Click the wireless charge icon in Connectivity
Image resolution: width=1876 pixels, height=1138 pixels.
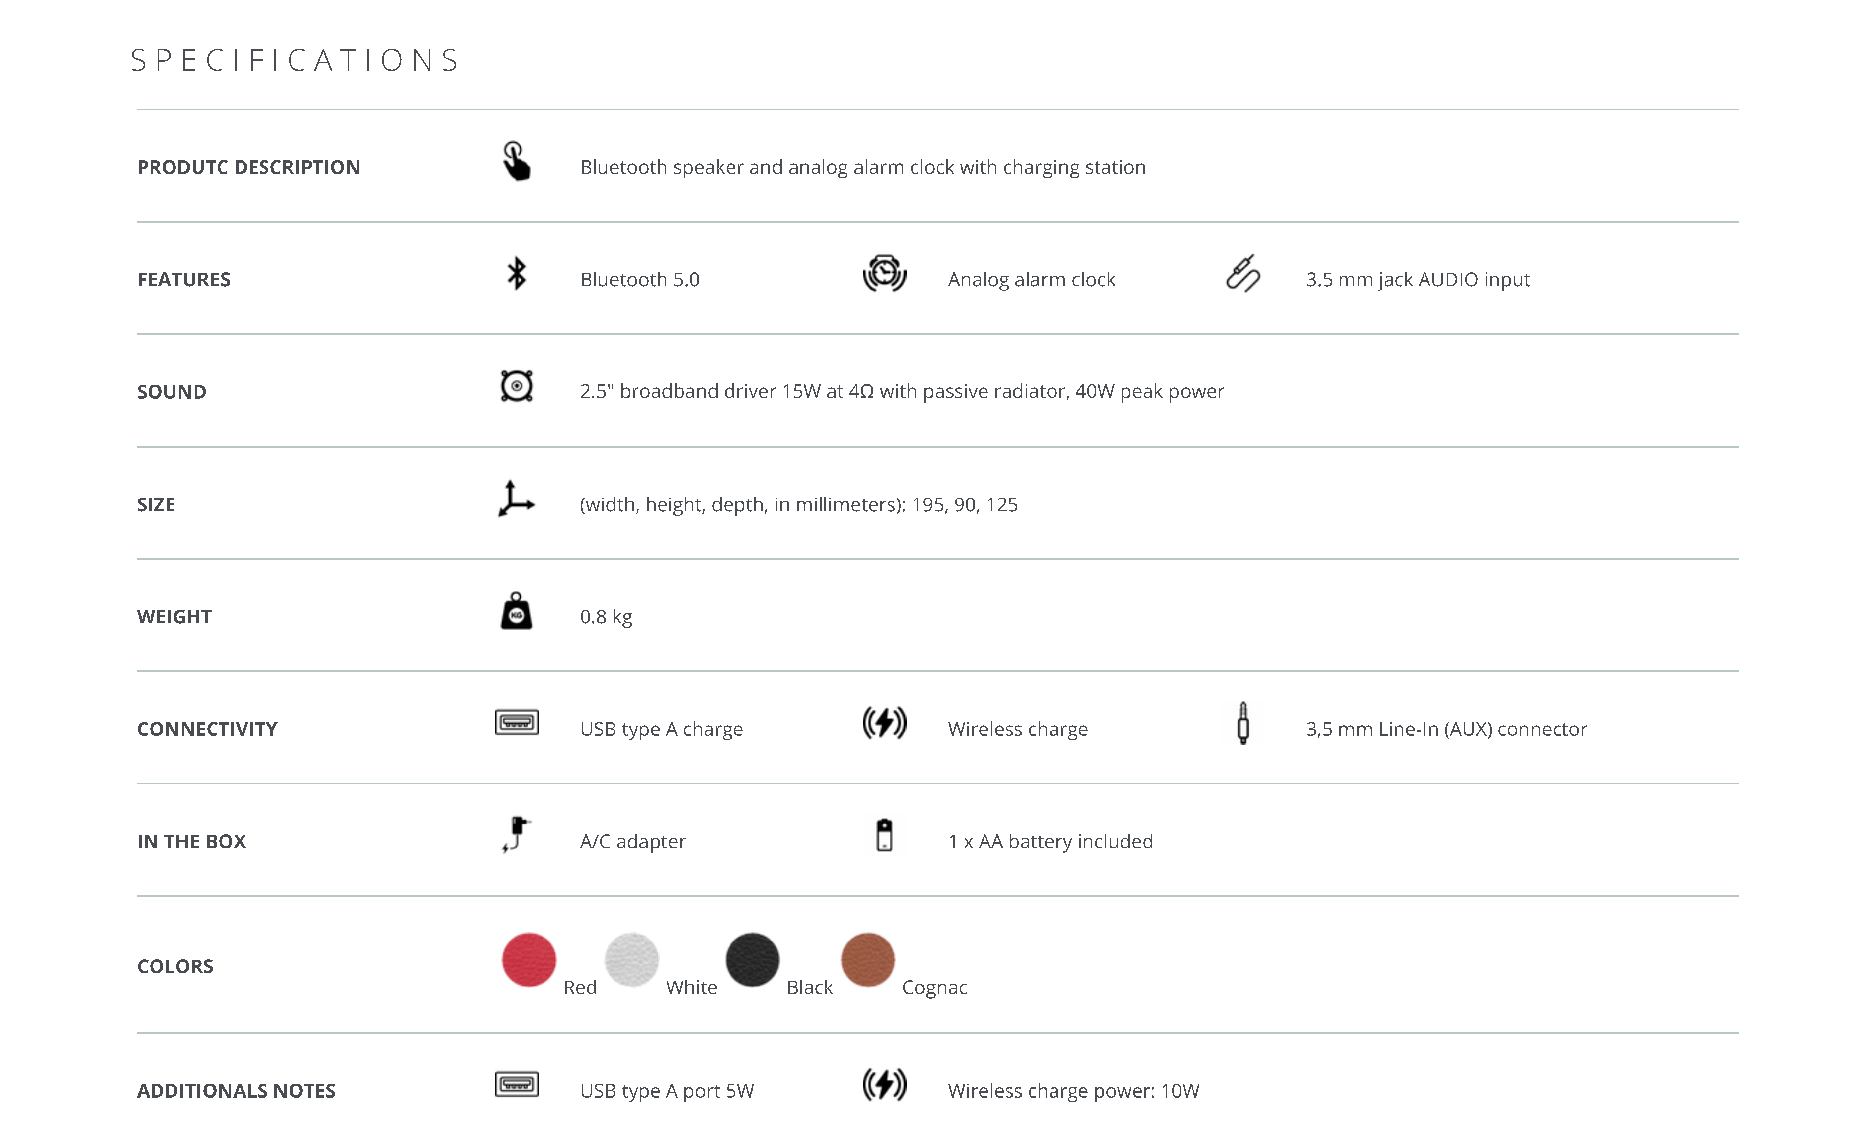(x=884, y=723)
